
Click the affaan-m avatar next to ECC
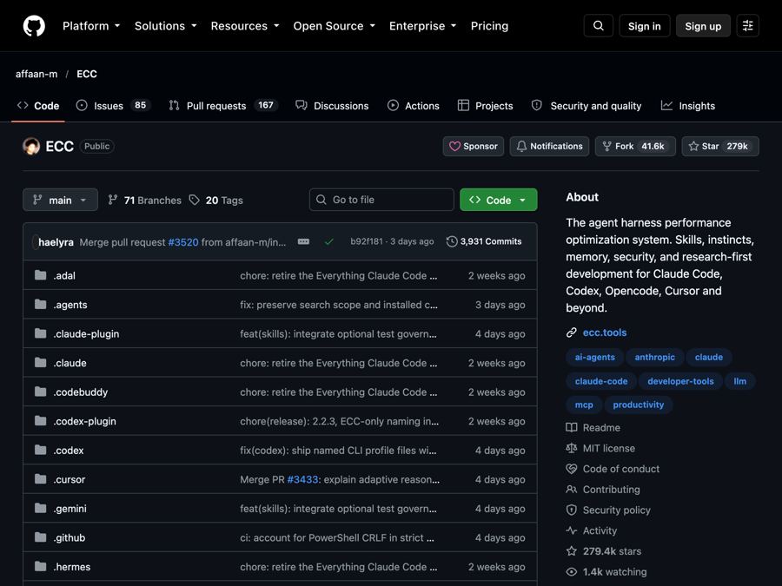[31, 146]
